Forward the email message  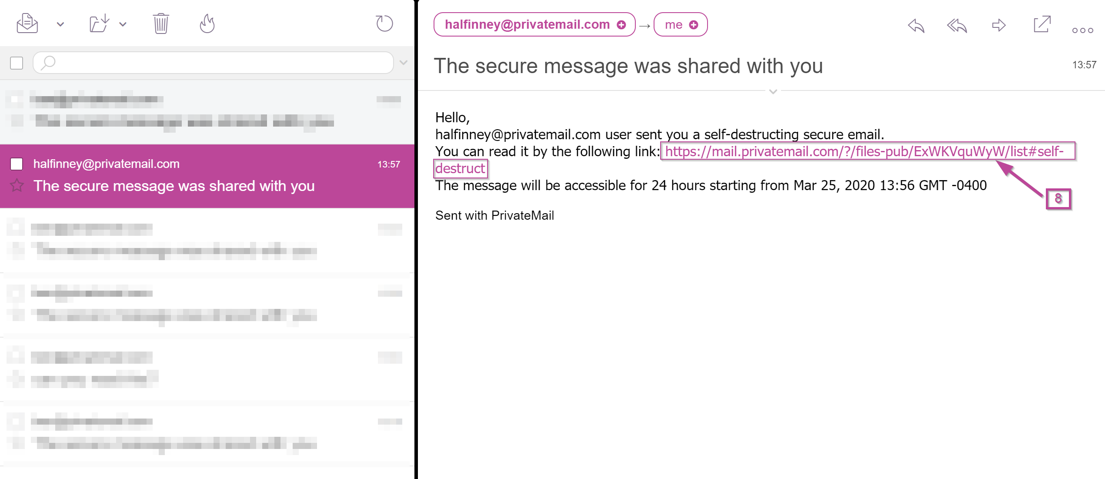click(x=998, y=25)
